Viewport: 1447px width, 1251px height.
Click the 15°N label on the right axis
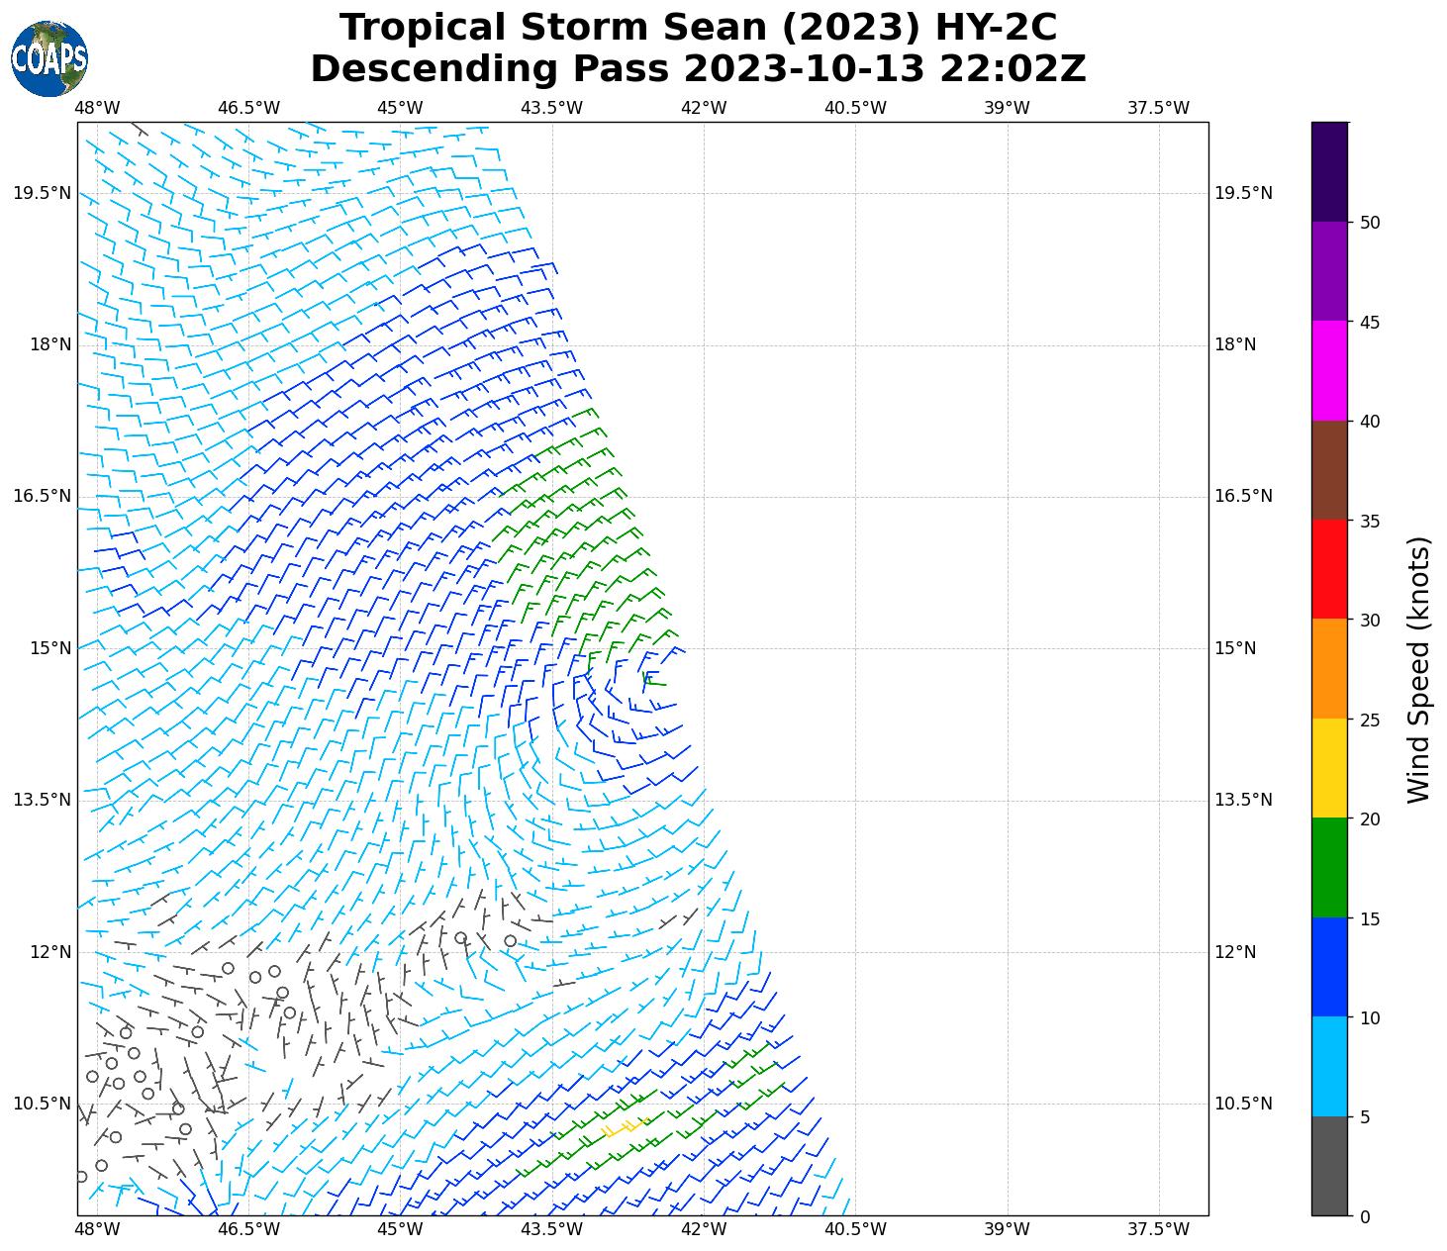(x=1235, y=648)
